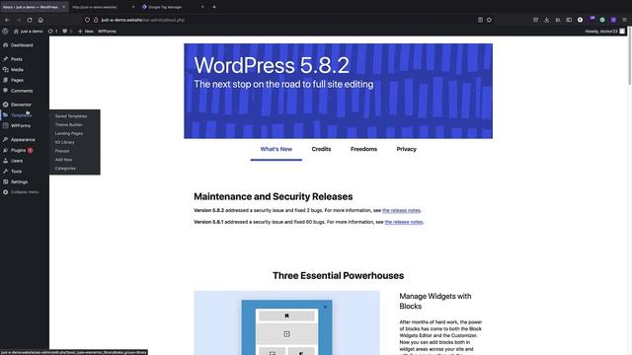Click the browser address bar URL
The width and height of the screenshot is (632, 355).
(143, 20)
